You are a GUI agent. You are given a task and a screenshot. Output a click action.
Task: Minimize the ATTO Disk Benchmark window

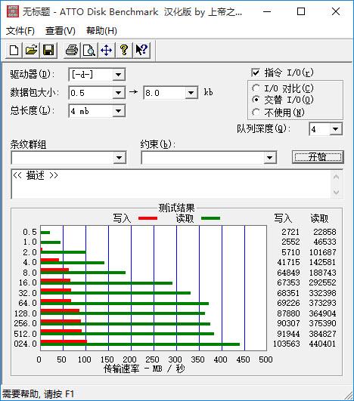[x=267, y=11]
